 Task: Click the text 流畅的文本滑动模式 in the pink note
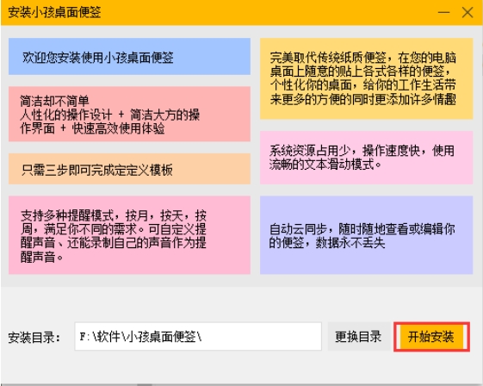[x=322, y=165]
